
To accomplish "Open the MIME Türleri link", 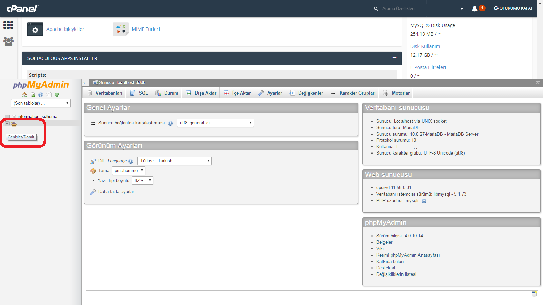I will click(146, 29).
